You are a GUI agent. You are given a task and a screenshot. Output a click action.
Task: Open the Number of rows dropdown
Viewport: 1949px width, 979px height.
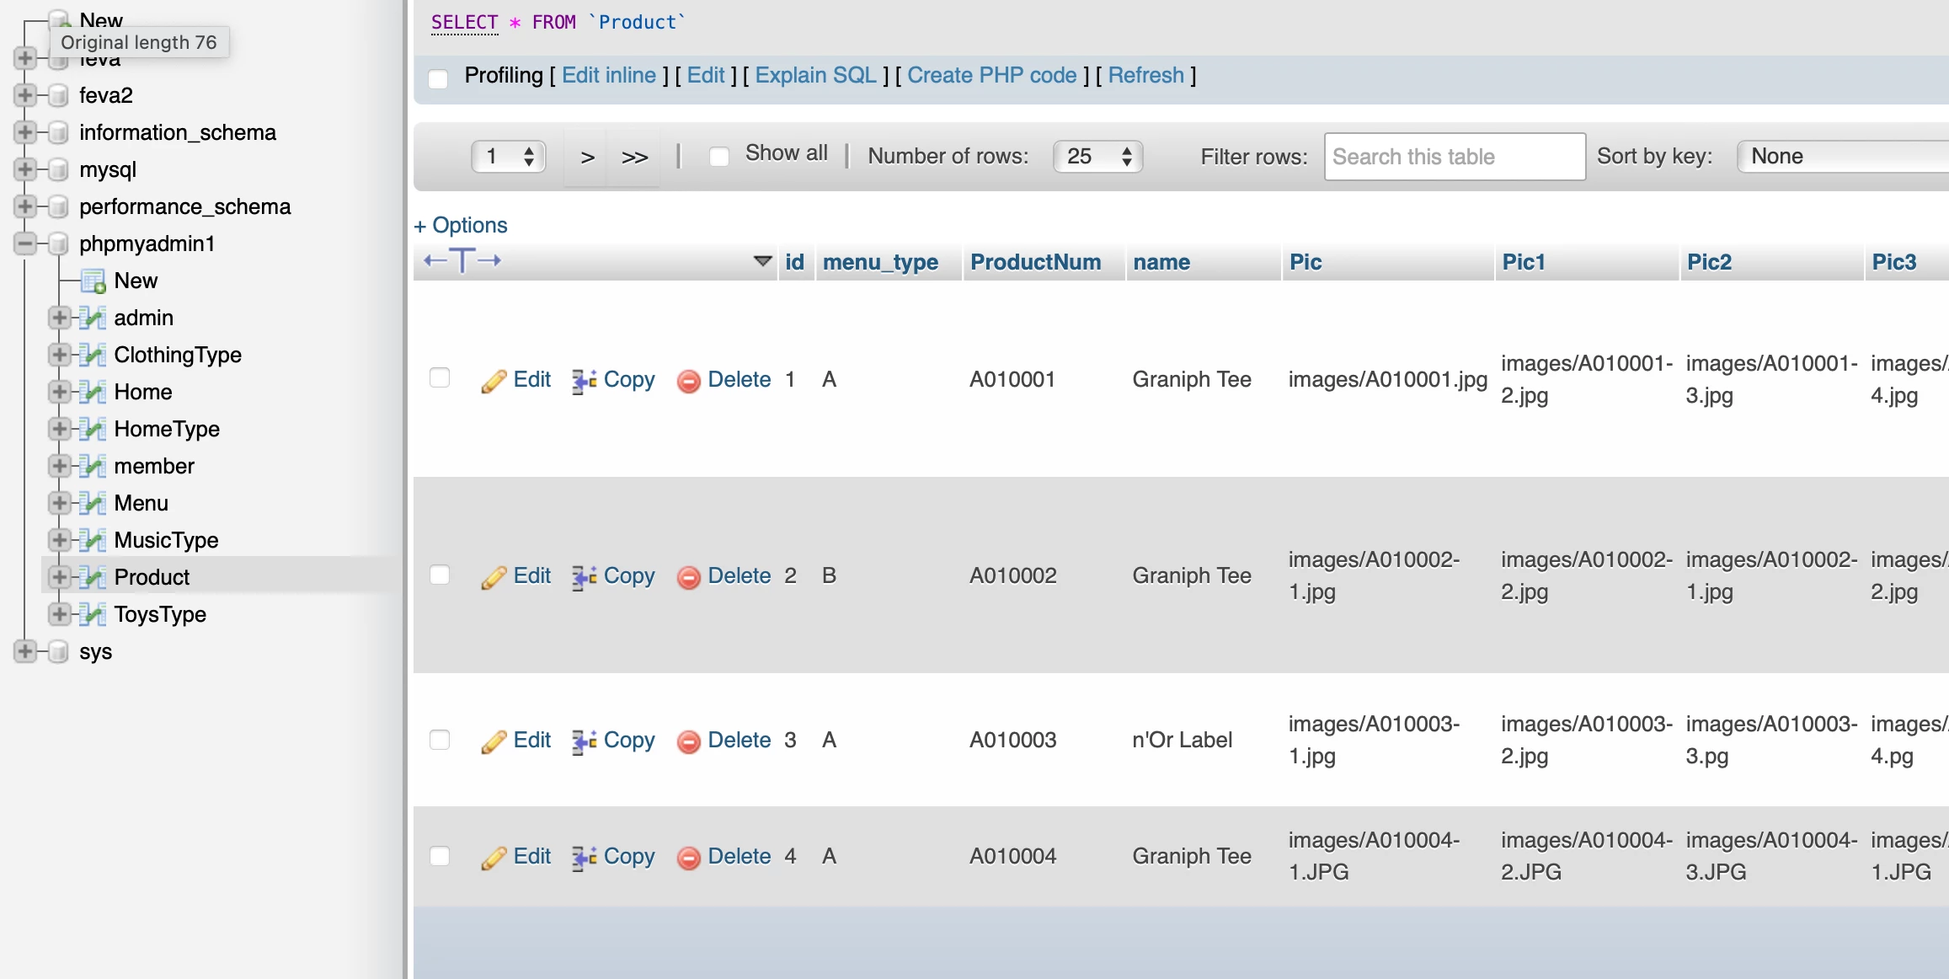[x=1097, y=157]
